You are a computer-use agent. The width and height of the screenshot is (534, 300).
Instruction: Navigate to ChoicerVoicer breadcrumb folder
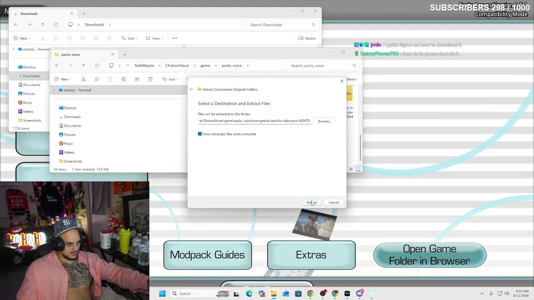coord(177,65)
